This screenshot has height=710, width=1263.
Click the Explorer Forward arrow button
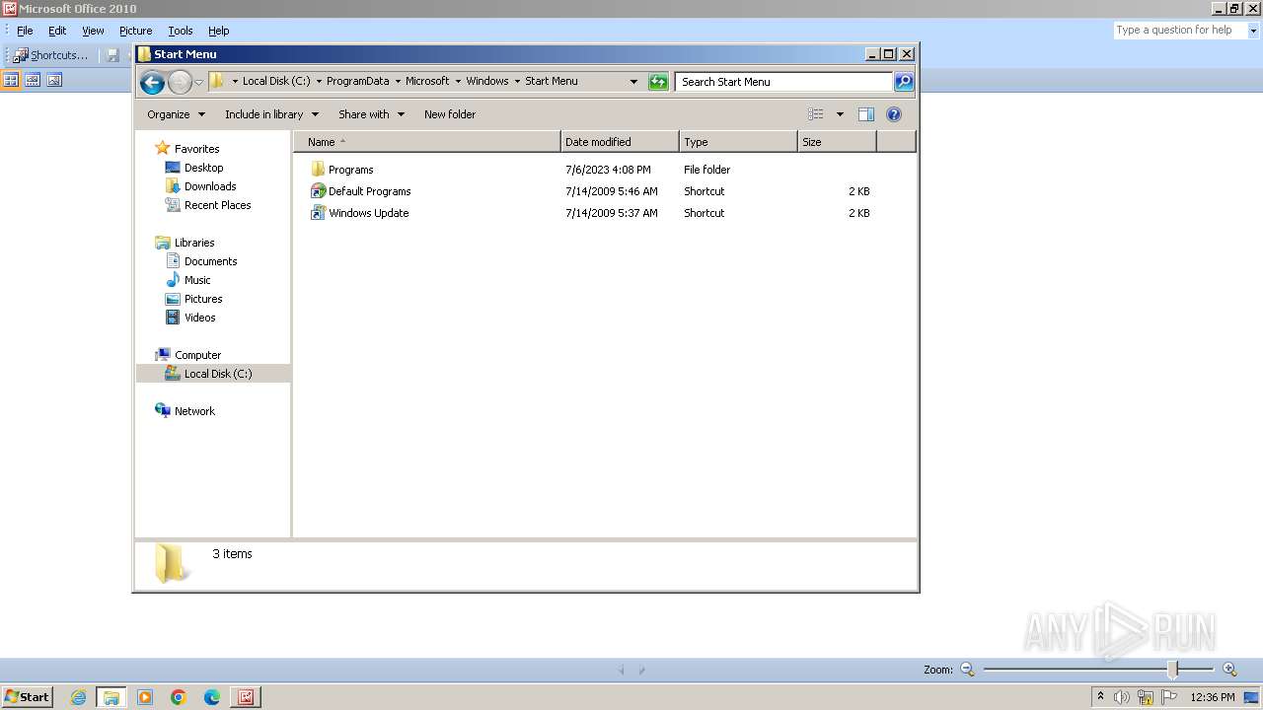click(180, 82)
